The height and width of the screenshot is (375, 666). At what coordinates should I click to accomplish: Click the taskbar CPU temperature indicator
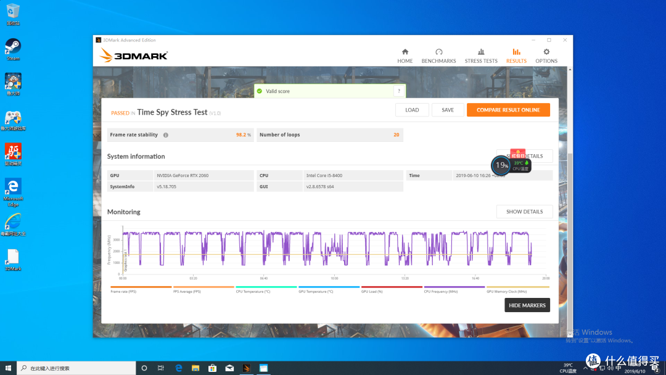tap(568, 368)
